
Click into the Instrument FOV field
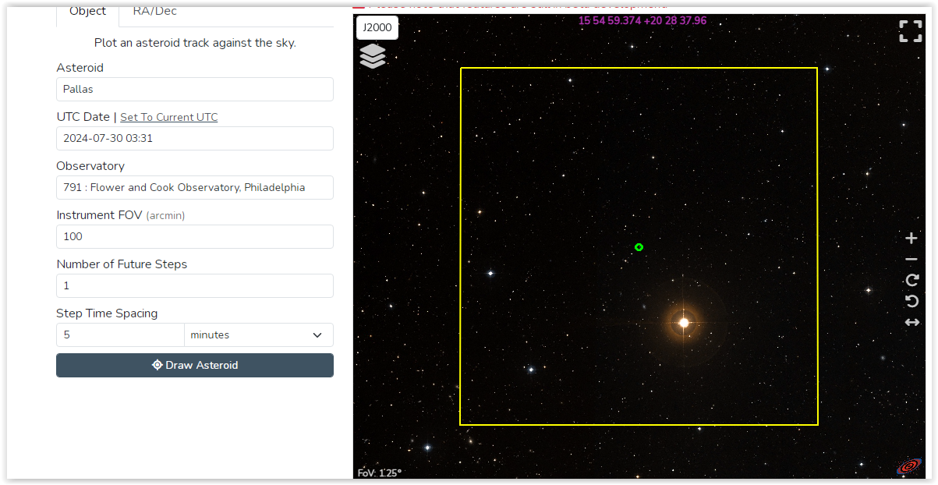point(195,236)
